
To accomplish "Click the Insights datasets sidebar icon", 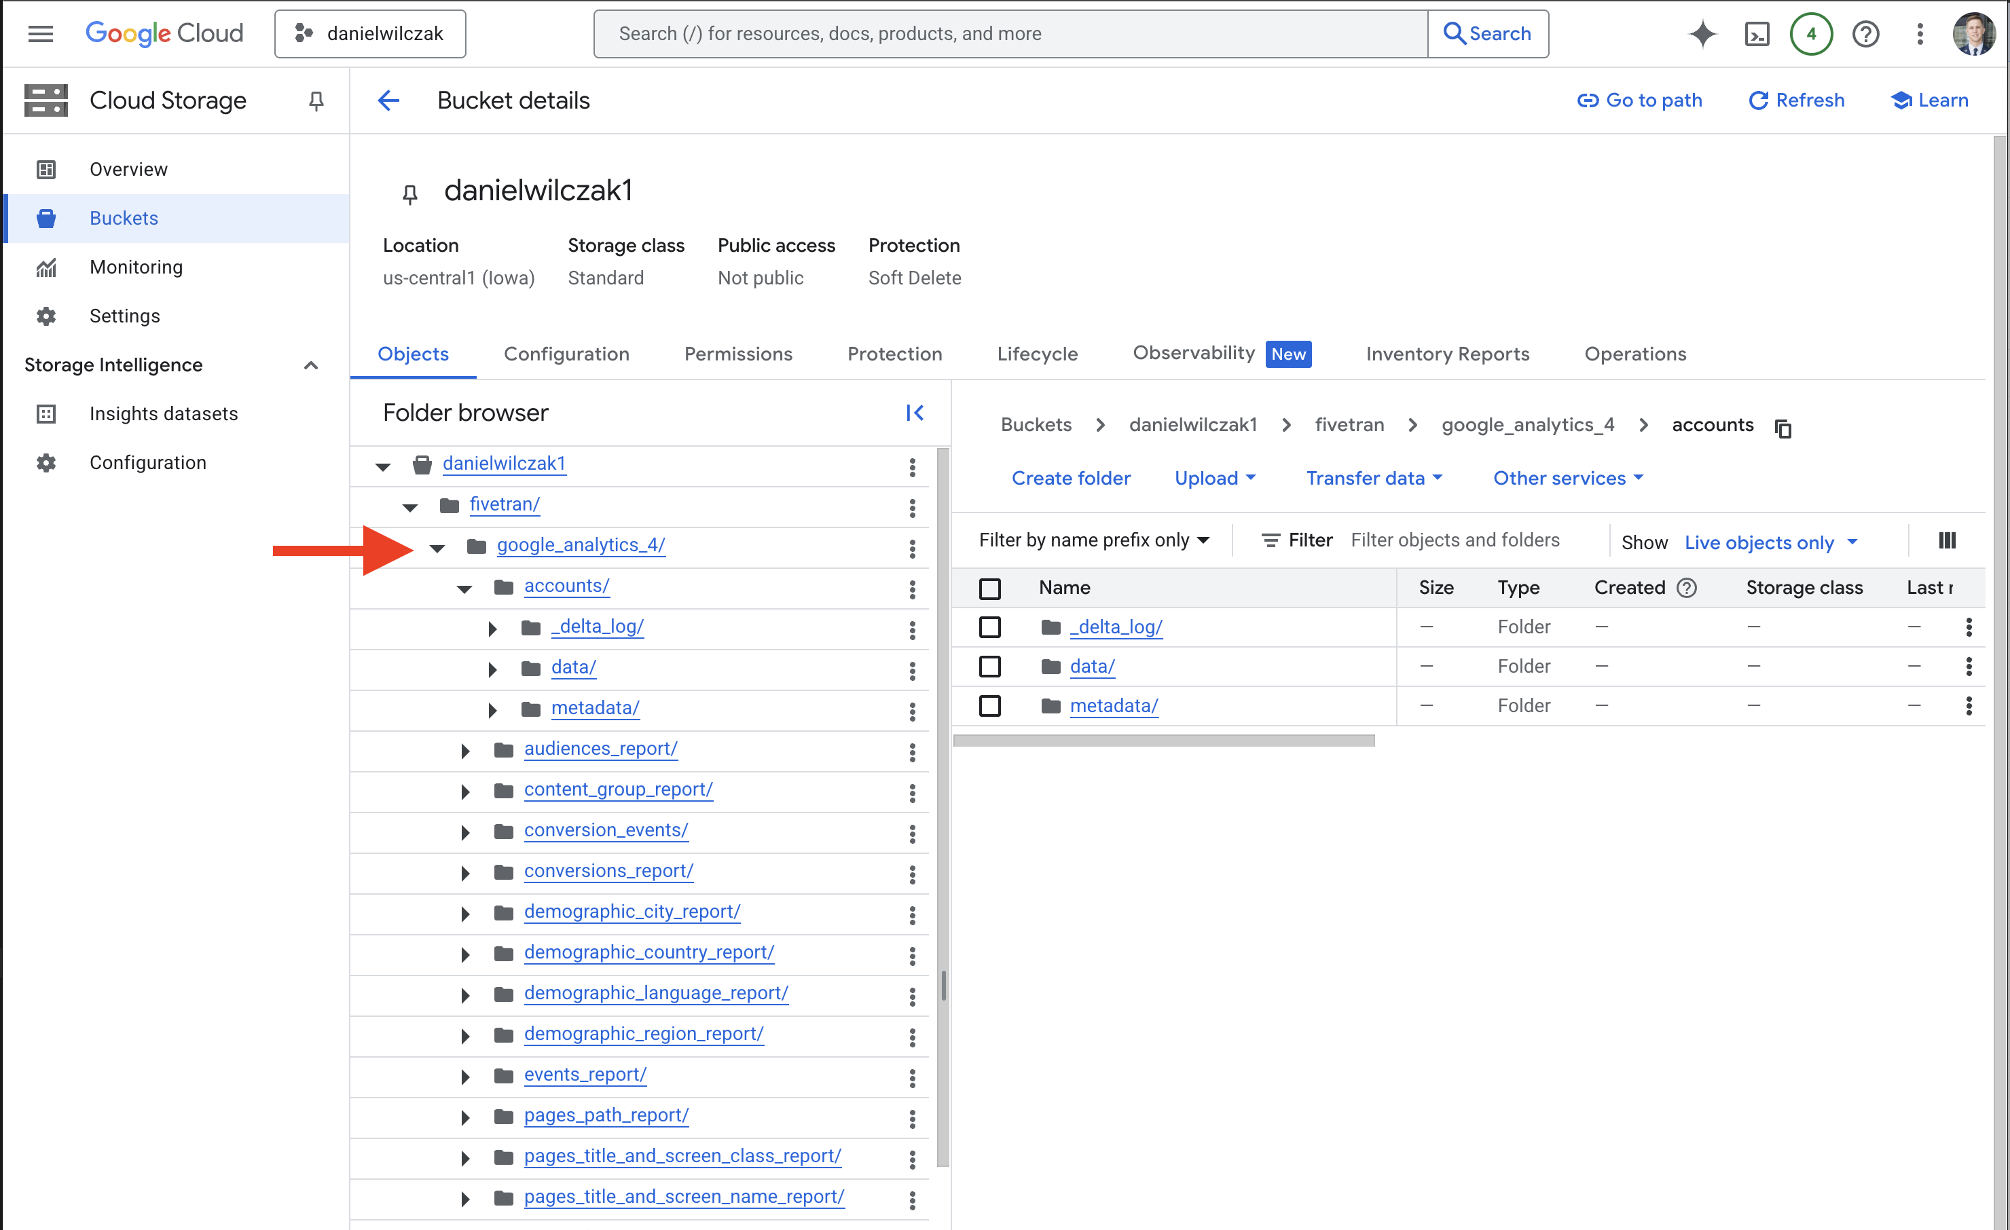I will [45, 413].
